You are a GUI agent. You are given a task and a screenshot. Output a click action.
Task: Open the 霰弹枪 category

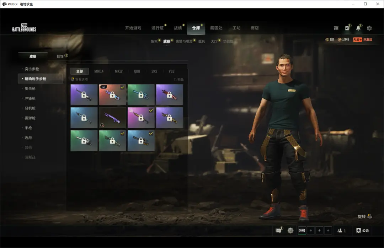point(30,118)
